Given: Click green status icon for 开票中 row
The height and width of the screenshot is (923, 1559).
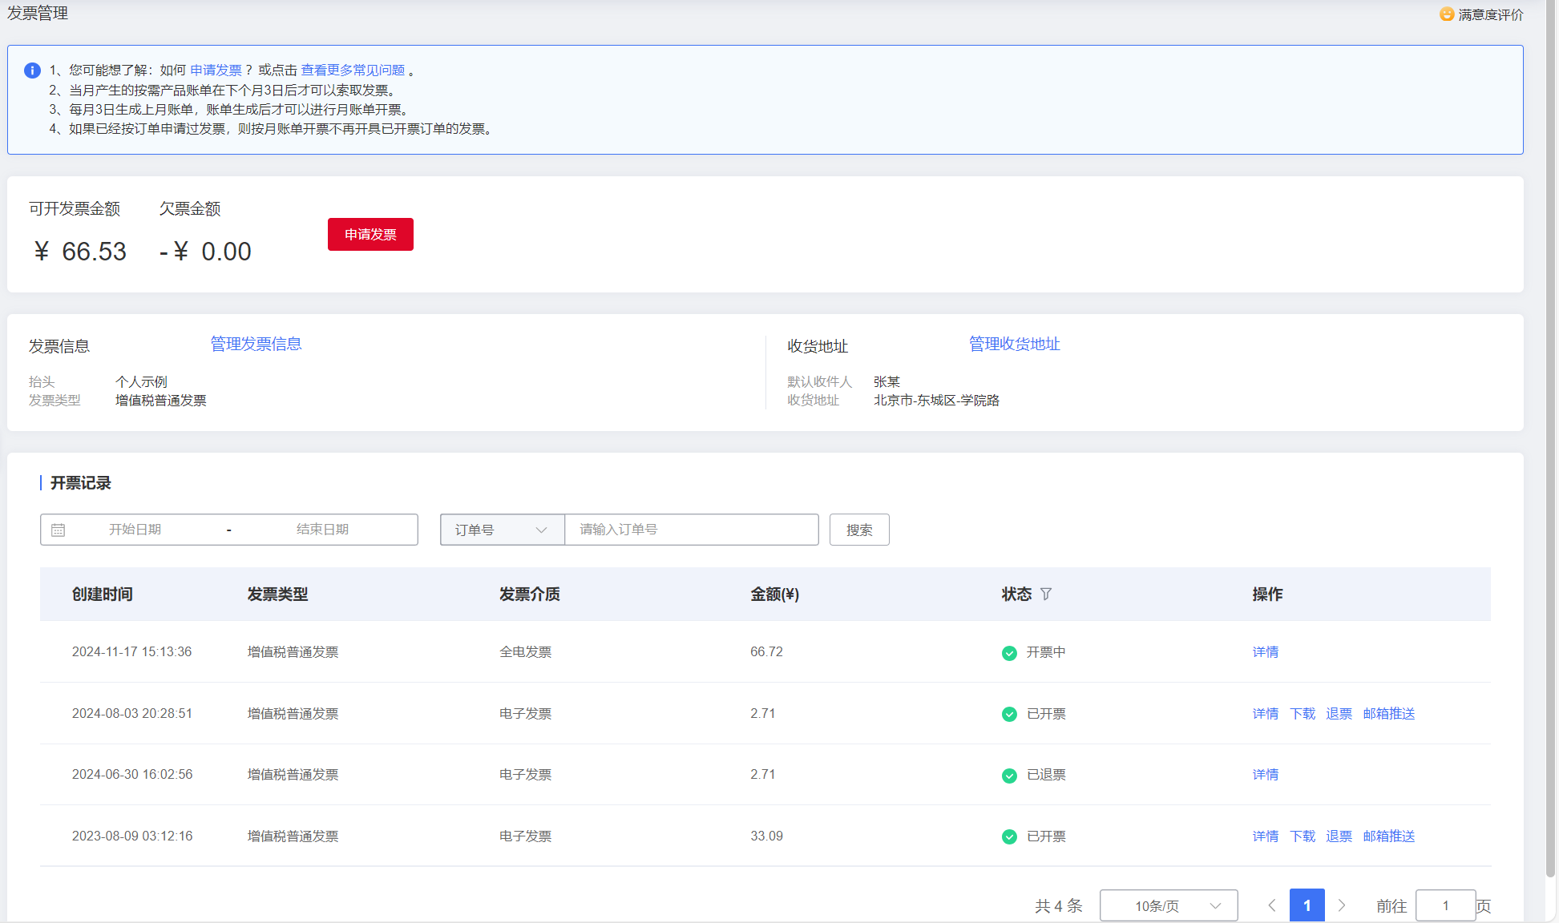Looking at the screenshot, I should [1009, 653].
